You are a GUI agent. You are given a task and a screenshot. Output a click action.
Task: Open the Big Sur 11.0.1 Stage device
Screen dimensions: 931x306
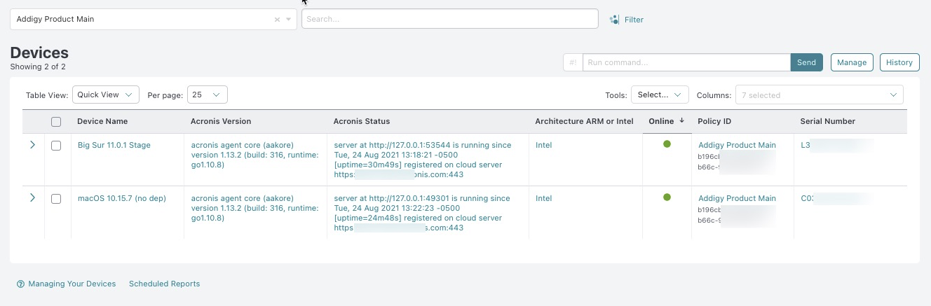[x=114, y=145]
